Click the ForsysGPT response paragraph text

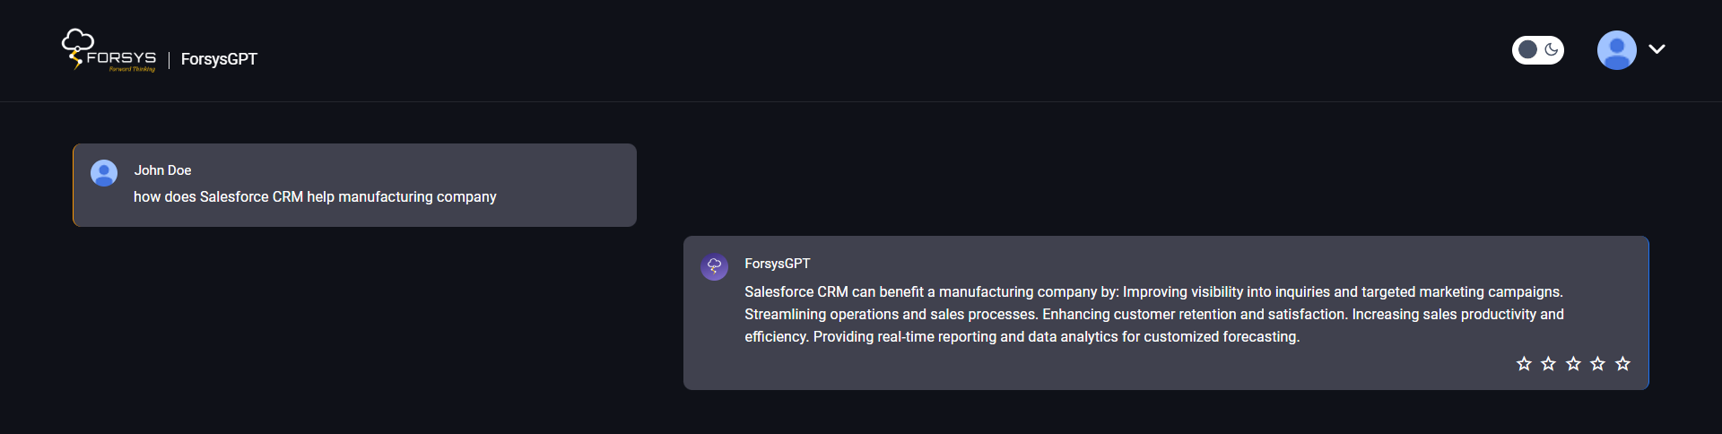[x=1153, y=315]
